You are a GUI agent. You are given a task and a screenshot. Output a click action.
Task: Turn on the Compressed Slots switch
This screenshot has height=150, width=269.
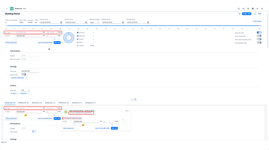click(x=259, y=43)
